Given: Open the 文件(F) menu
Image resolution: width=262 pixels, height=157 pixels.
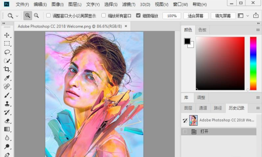Looking at the screenshot, I should point(22,4).
